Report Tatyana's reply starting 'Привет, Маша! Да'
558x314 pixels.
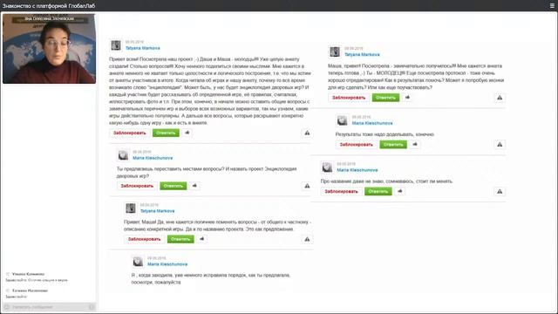coord(307,239)
